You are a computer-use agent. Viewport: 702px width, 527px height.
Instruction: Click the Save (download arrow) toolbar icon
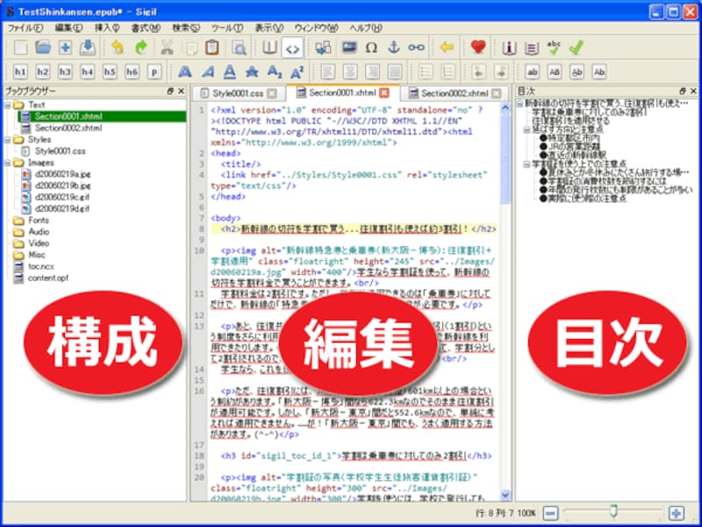click(87, 47)
